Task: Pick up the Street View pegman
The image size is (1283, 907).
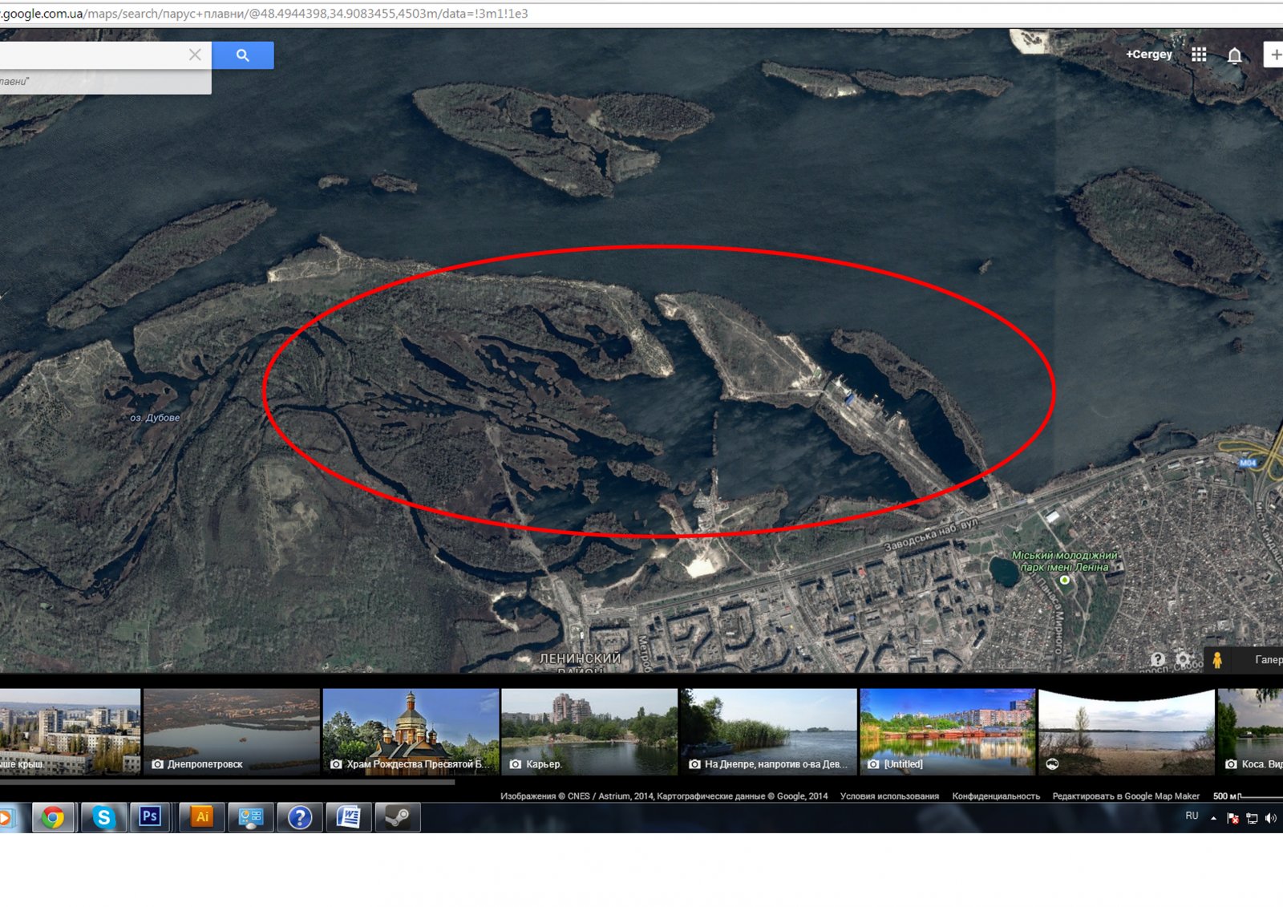Action: pyautogui.click(x=1217, y=660)
